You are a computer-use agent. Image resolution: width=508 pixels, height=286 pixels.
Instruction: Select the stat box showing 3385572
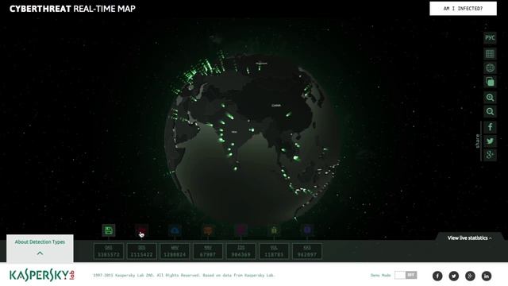(109, 251)
